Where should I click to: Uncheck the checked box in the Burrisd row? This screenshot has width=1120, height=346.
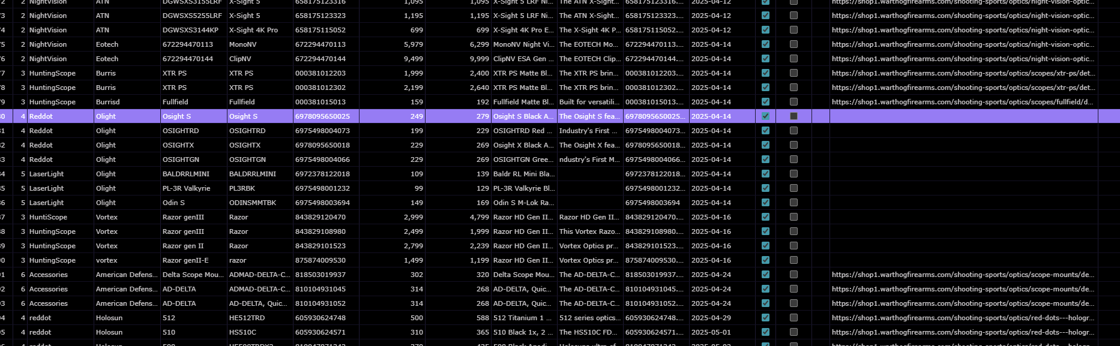click(x=765, y=102)
